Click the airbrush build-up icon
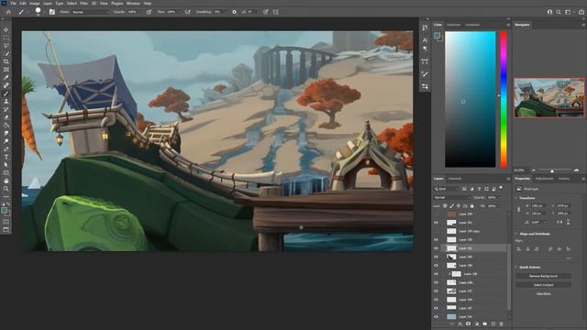 pos(187,12)
